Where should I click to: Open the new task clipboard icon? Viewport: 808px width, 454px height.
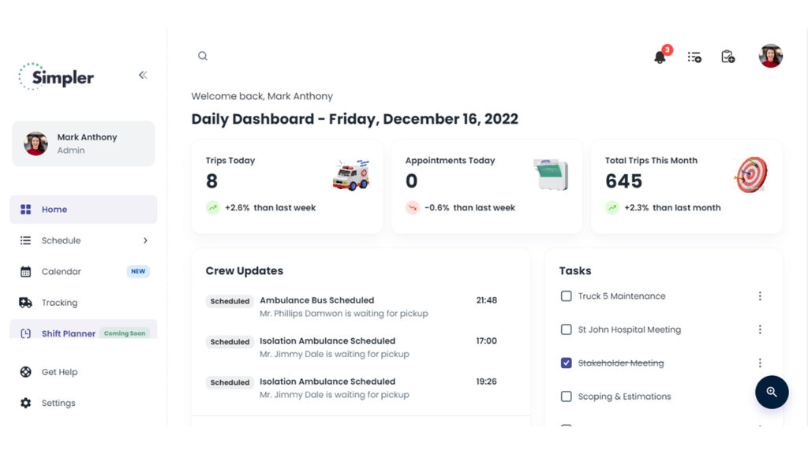pos(728,56)
